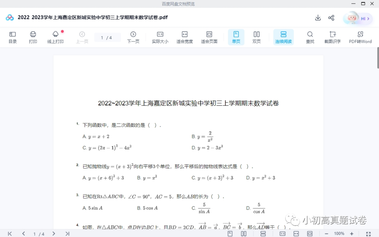Screen dimensions: 379x237
Task: Click the PDF file name title
Action: [93, 18]
